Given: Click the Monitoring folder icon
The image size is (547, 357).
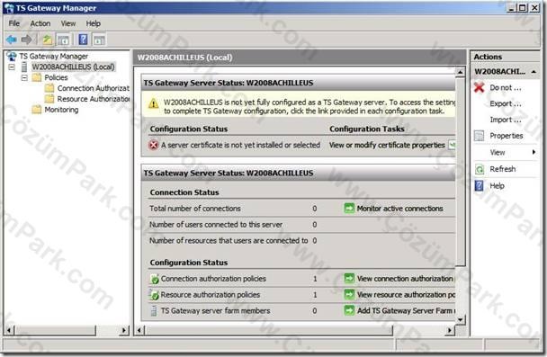Looking at the screenshot, I should (37, 110).
